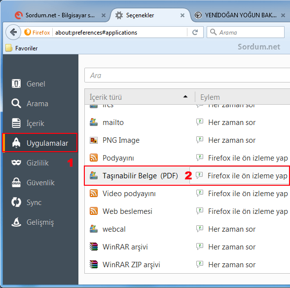Open the Gelişmiş wizard hat icon
Viewport: 290px width, 288px height.
(x=16, y=222)
